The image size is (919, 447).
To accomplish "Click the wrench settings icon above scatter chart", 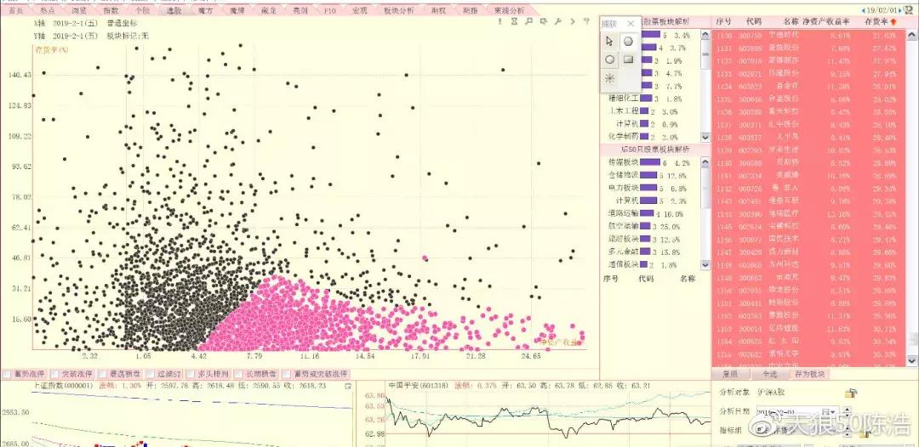I will point(557,21).
